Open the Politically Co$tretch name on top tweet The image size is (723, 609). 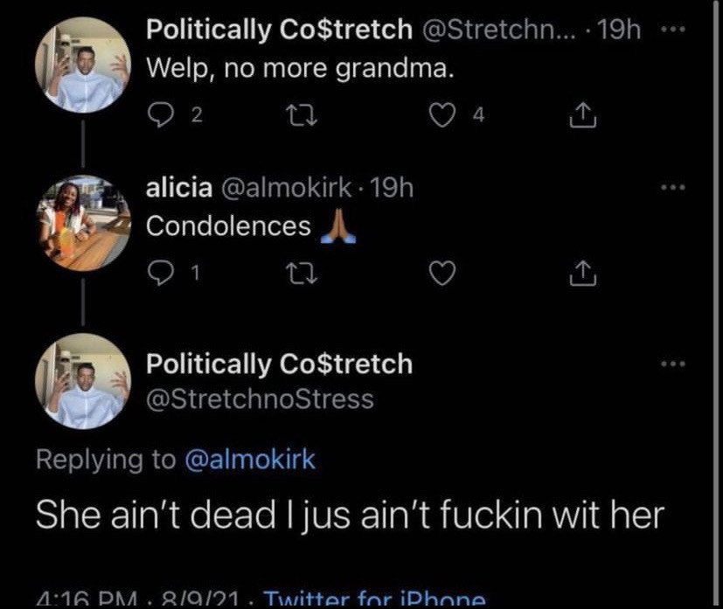(279, 30)
